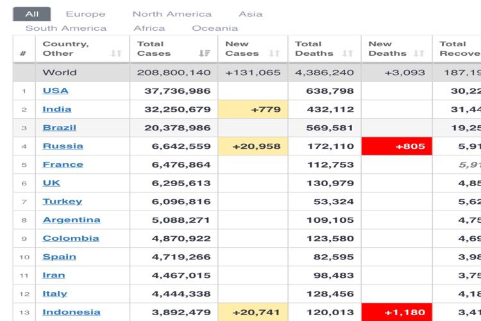Click Russia total cases 6,642,559

[181, 146]
